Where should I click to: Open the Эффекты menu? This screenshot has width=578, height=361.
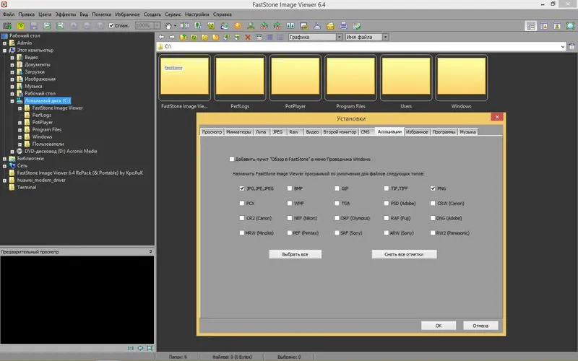point(66,14)
